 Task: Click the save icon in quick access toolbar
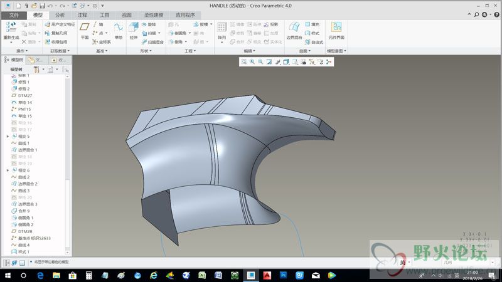point(42,6)
